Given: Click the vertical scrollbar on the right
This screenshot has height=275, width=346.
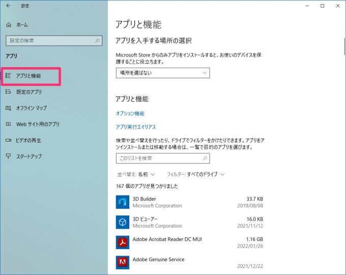Looking at the screenshot, I should [x=344, y=46].
